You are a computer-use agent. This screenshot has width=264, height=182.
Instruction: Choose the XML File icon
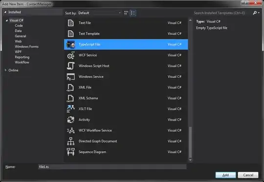70,87
